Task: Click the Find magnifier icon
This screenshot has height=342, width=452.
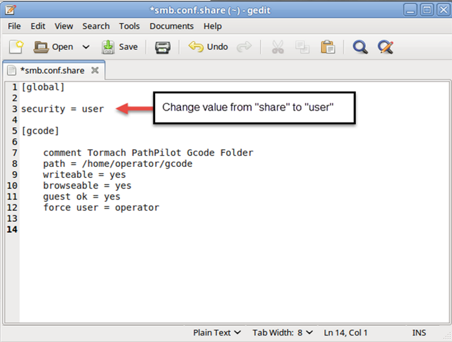Action: [360, 47]
